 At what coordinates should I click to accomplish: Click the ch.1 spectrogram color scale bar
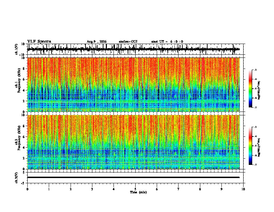point(250,89)
